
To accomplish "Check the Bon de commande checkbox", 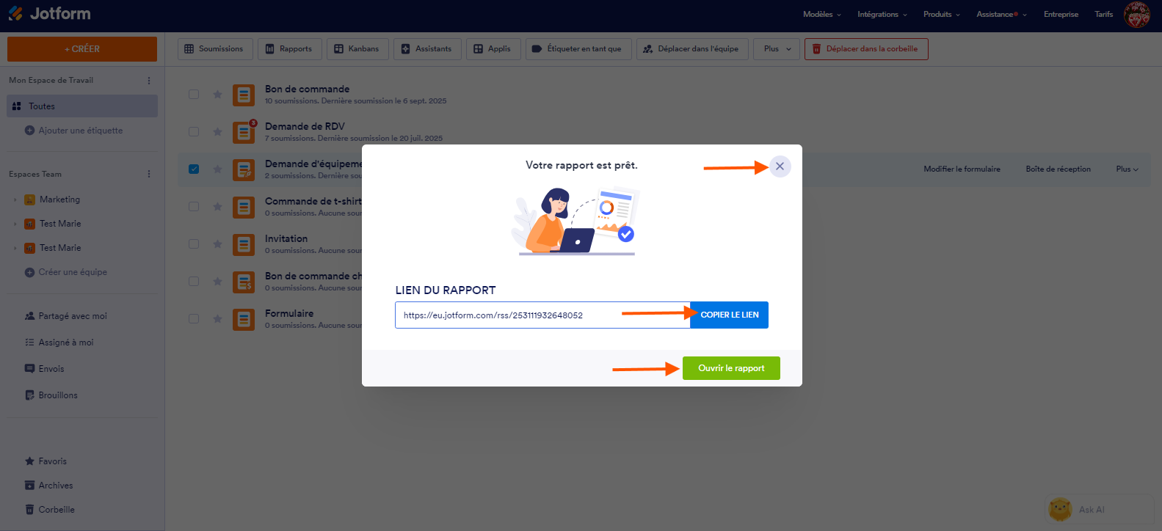I will [194, 94].
